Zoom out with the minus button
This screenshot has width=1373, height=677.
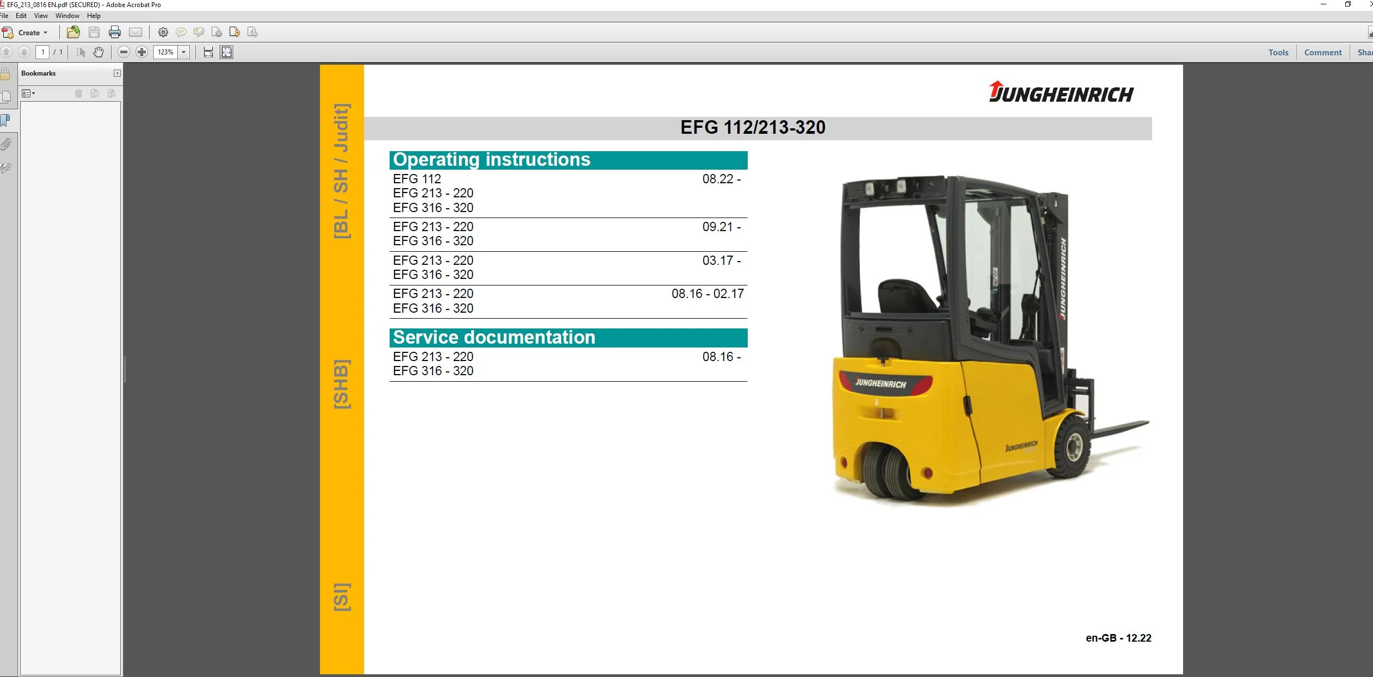[124, 52]
